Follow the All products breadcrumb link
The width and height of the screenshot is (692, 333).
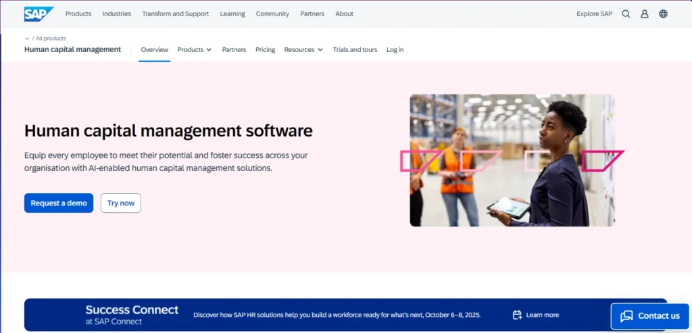51,39
